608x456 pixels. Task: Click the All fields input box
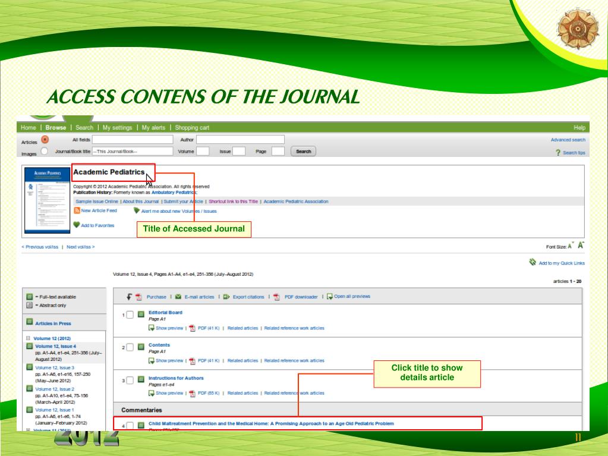(x=133, y=140)
